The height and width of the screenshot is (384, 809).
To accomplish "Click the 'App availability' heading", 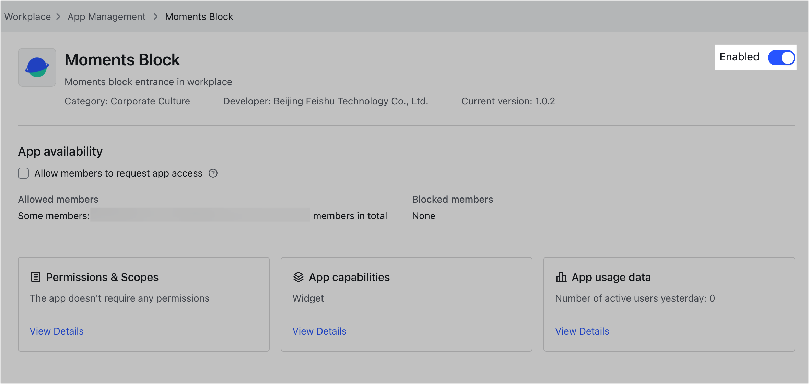I will (x=60, y=151).
